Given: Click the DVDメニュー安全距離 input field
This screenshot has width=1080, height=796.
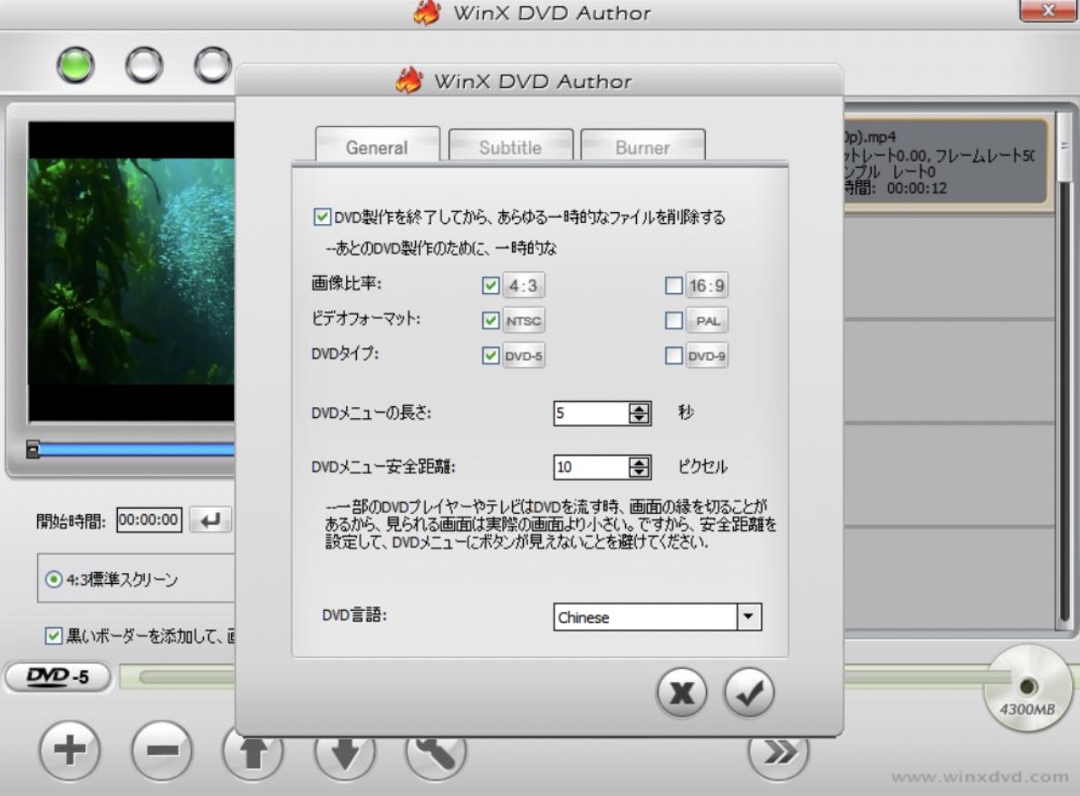Looking at the screenshot, I should [592, 467].
